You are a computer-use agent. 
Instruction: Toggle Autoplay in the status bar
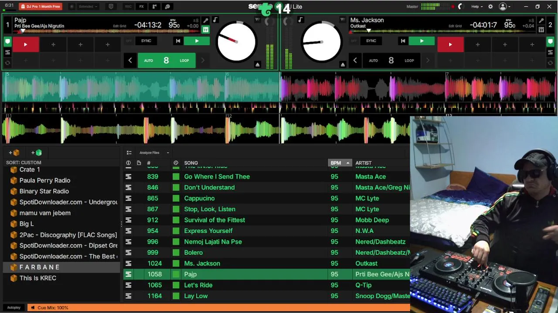point(14,307)
